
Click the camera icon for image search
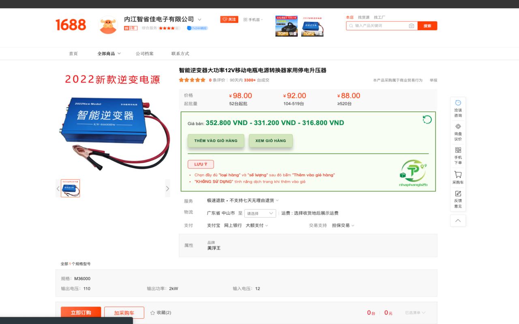point(412,26)
